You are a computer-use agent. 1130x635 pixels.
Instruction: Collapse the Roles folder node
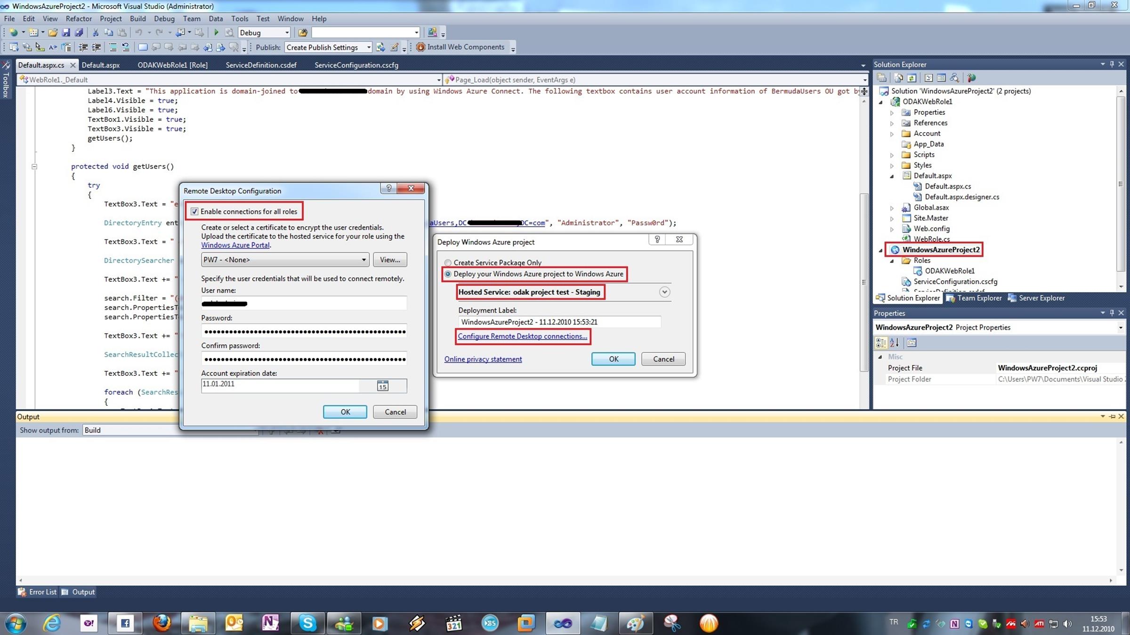pyautogui.click(x=892, y=261)
